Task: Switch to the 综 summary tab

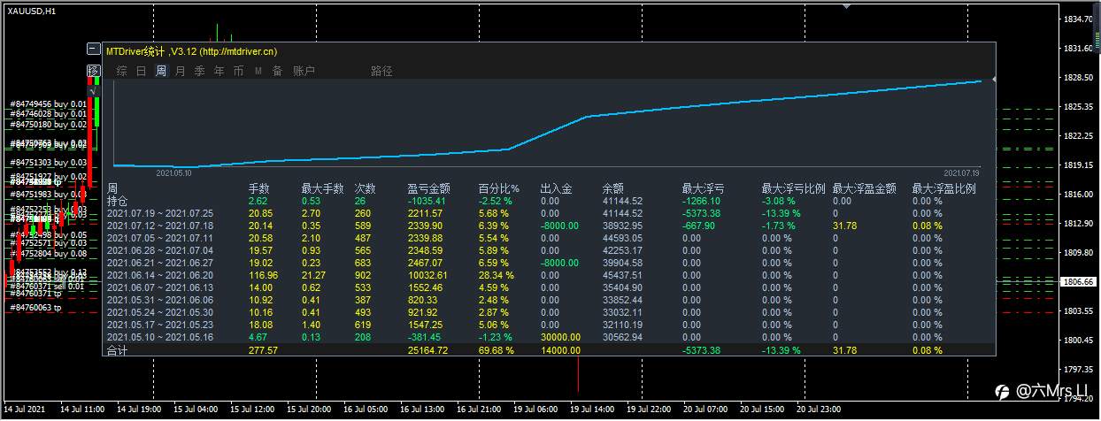Action: pyautogui.click(x=121, y=71)
